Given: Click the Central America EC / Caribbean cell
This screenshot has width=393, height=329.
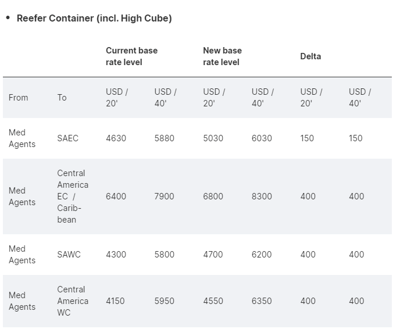Looking at the screenshot, I should coord(73,196).
